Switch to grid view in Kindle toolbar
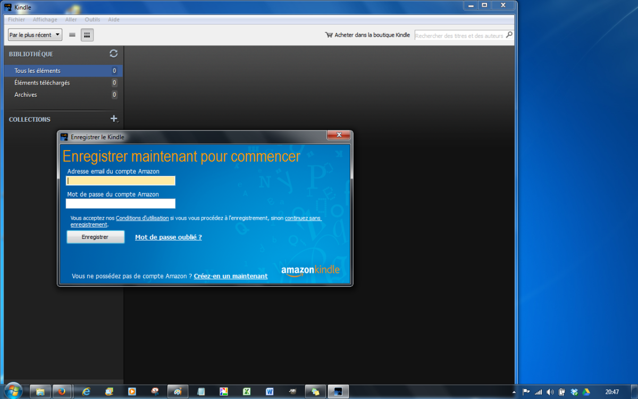 click(x=87, y=35)
